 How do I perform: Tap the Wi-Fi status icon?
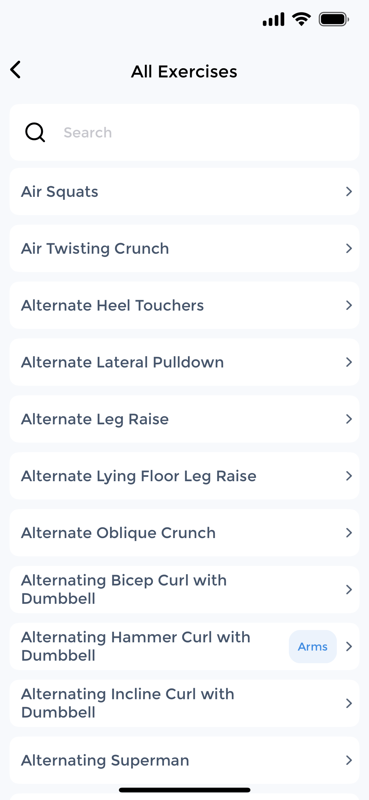pyautogui.click(x=301, y=19)
